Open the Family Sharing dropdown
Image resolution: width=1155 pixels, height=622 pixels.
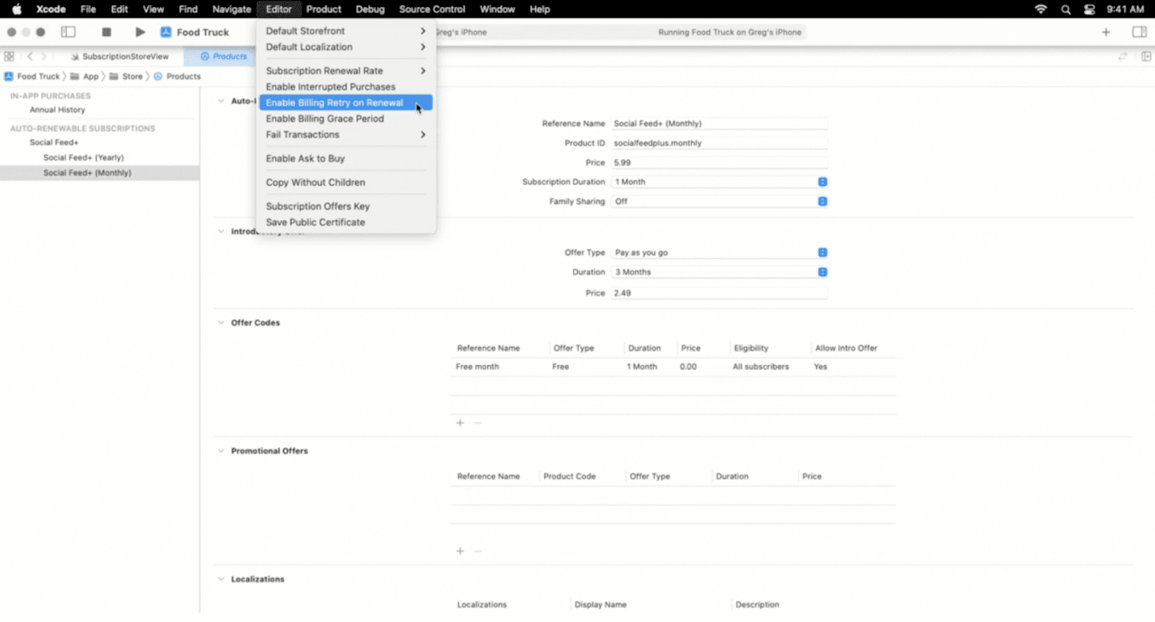coord(720,201)
